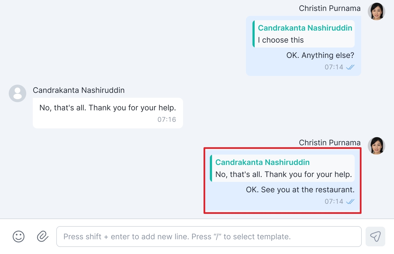Select the text "OK. Anything else?"
This screenshot has height=254, width=394.
tap(320, 55)
